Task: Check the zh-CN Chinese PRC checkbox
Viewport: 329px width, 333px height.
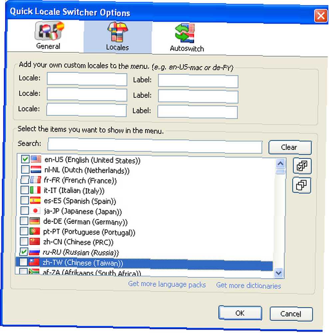Action: 24,241
